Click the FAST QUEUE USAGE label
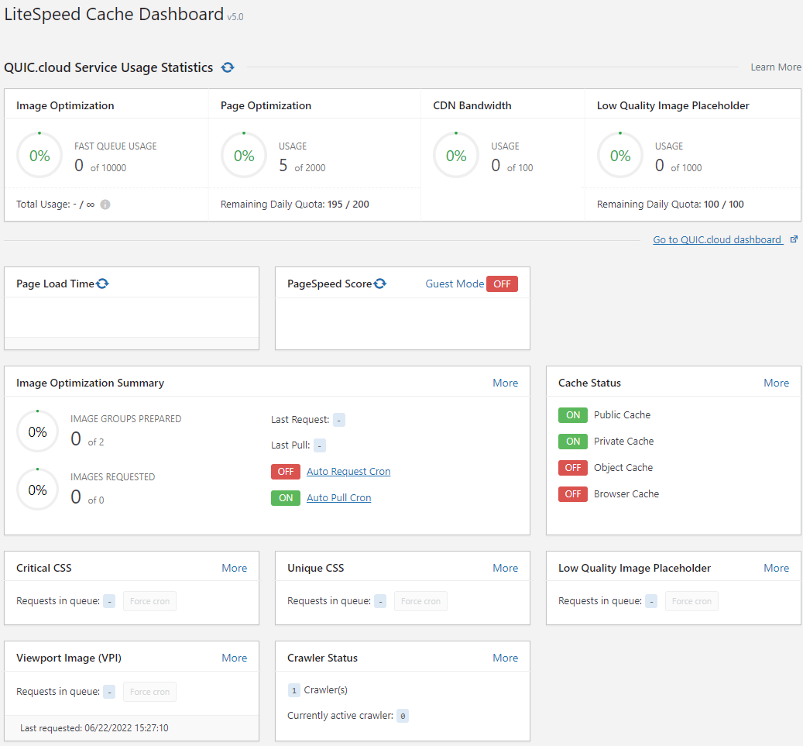 click(x=115, y=146)
